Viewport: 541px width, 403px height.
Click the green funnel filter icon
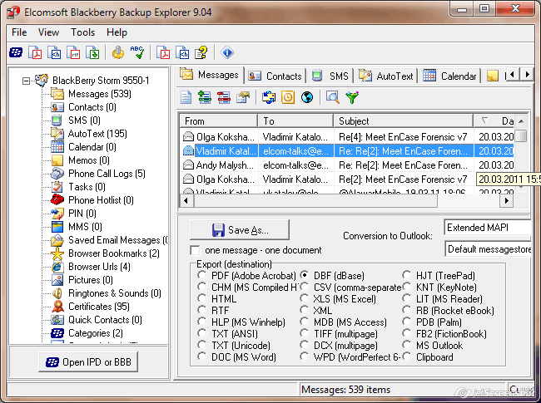point(352,97)
